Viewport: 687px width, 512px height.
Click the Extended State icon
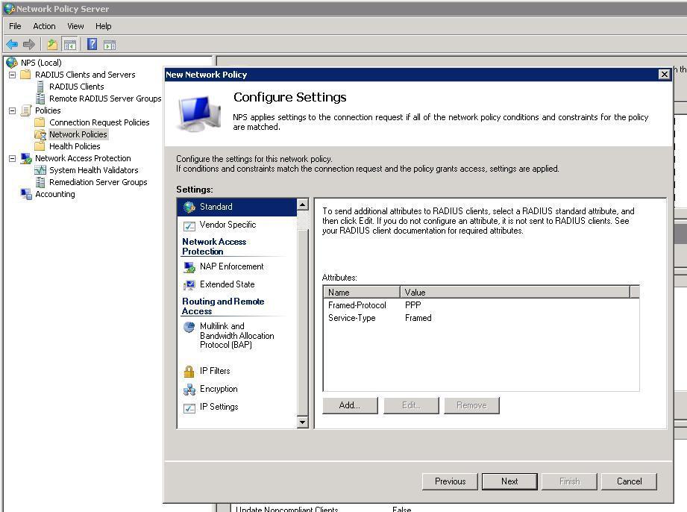coord(189,285)
